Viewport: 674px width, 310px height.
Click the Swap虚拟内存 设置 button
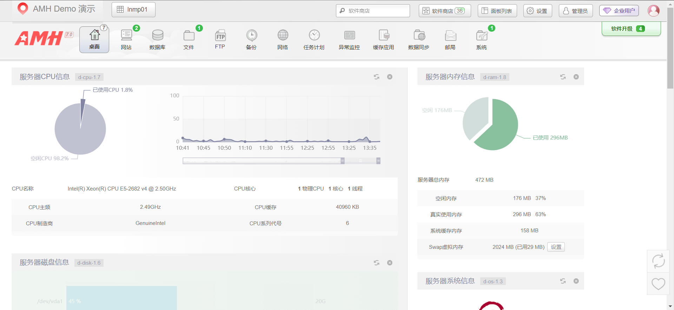coord(556,247)
